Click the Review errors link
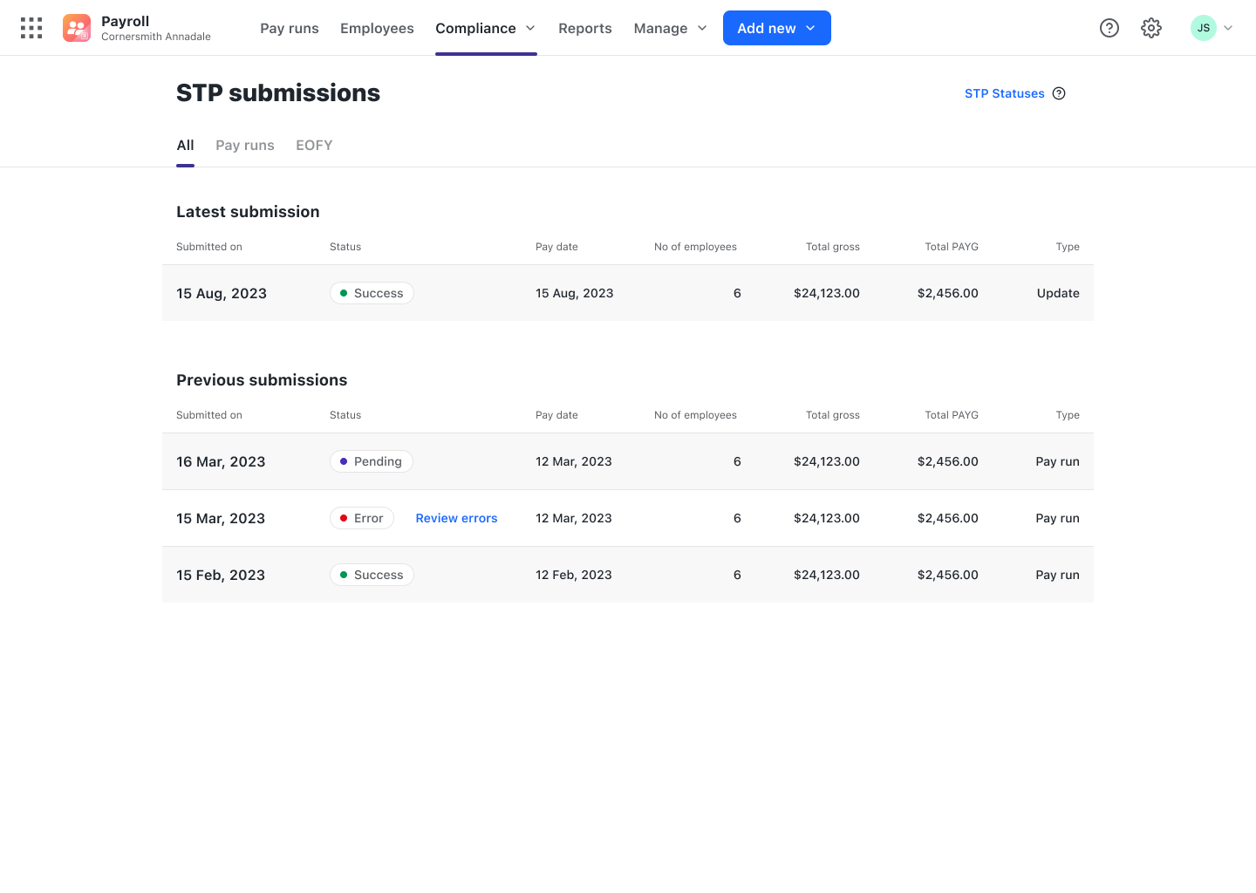Screen dimensions: 1256x893 pyautogui.click(x=456, y=518)
